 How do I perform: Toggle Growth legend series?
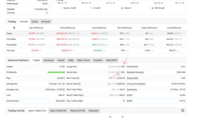pyautogui.click(x=95, y=8)
